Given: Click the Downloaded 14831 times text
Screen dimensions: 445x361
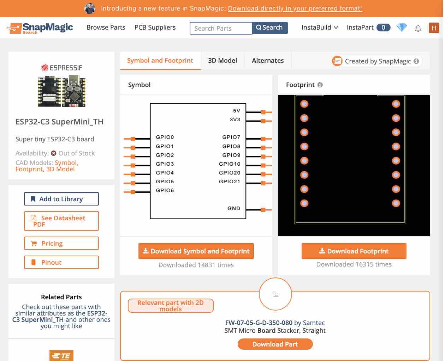Looking at the screenshot, I should [x=196, y=265].
